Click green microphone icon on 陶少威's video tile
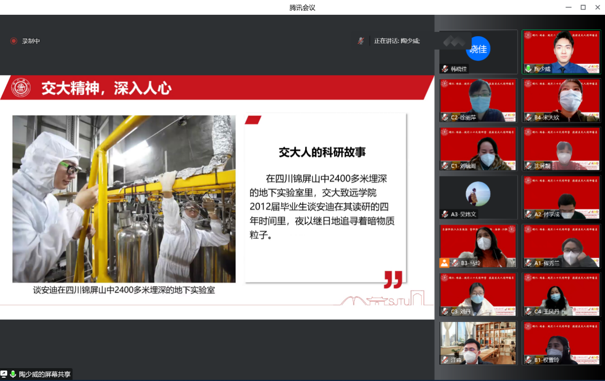The width and height of the screenshot is (605, 381). (528, 69)
